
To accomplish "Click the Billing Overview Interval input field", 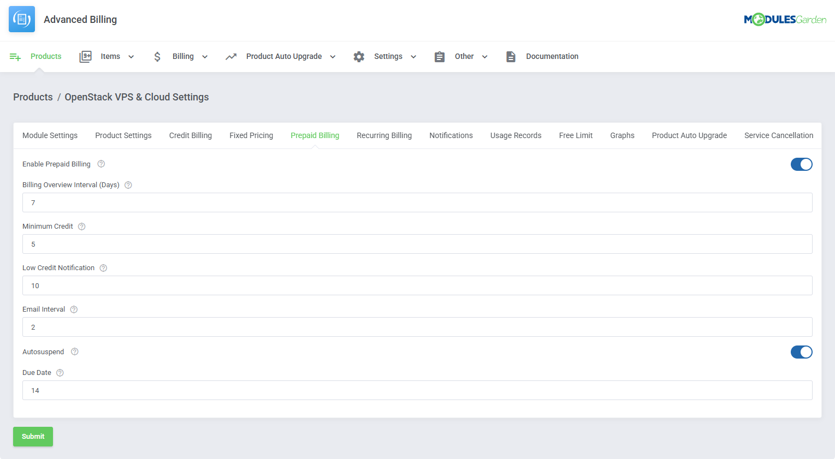I will 417,202.
